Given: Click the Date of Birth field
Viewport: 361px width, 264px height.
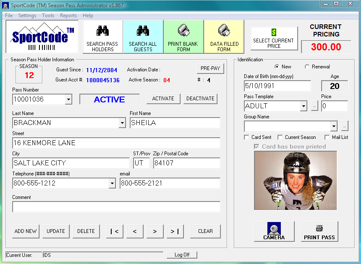Looking at the screenshot, I should 277,86.
